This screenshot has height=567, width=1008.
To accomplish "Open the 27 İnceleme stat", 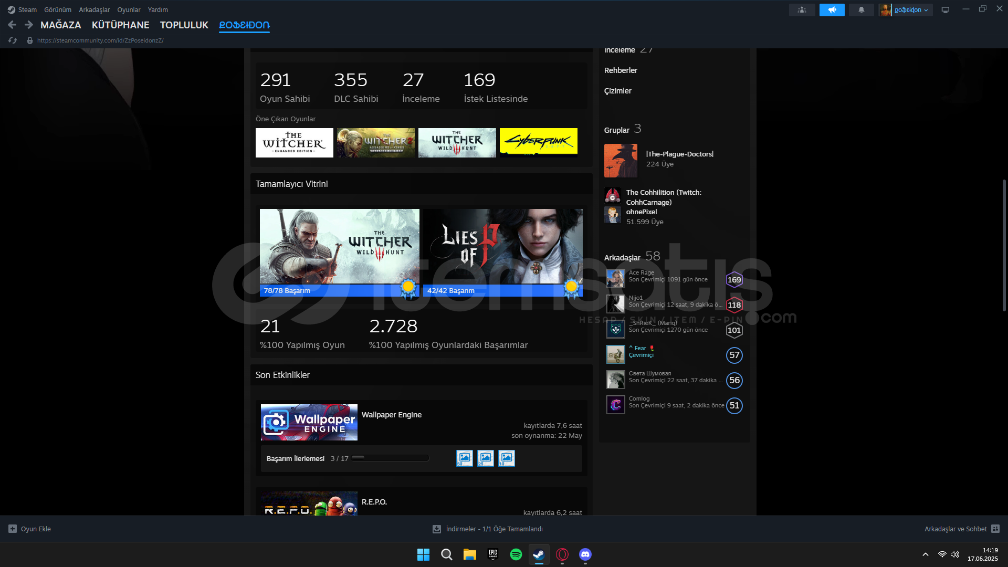I will (x=421, y=87).
